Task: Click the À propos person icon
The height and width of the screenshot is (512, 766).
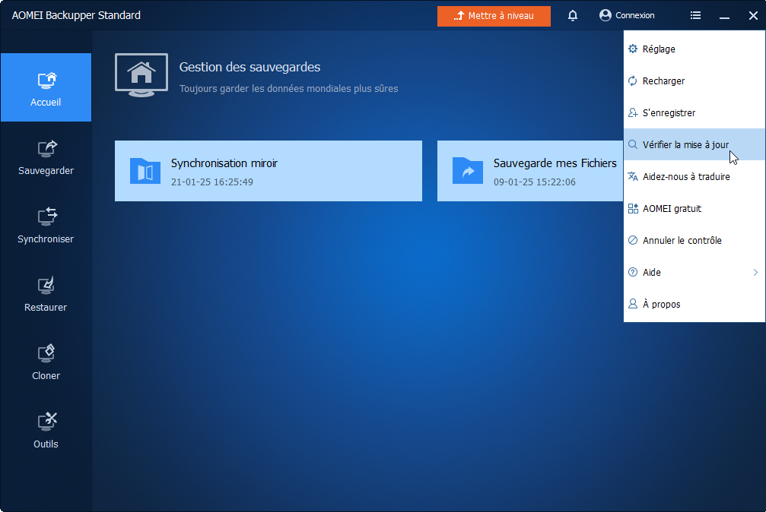Action: coord(633,304)
